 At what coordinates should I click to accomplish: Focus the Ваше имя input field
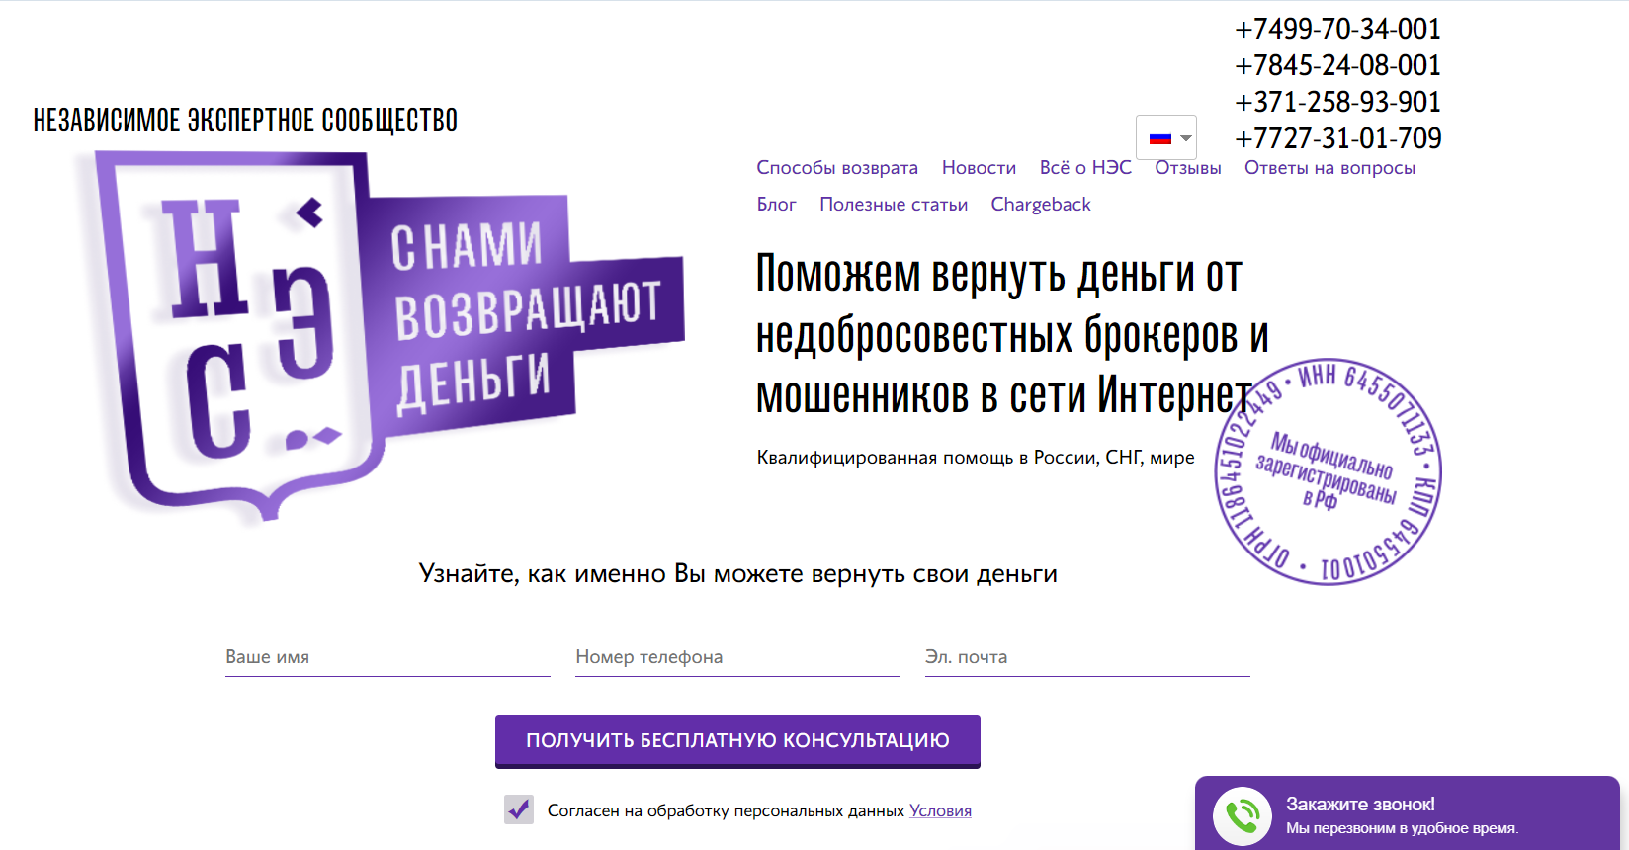[x=387, y=657]
